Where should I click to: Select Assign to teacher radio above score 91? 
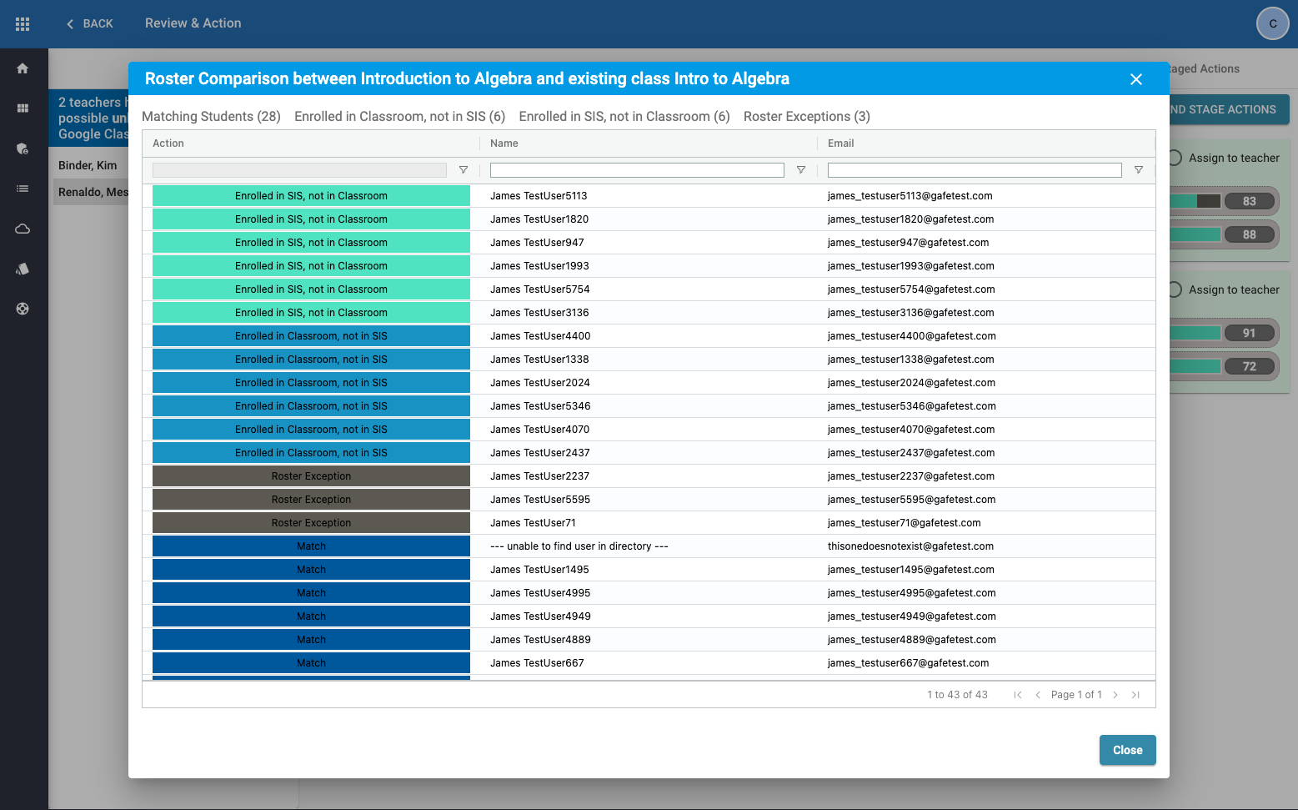pyautogui.click(x=1175, y=289)
